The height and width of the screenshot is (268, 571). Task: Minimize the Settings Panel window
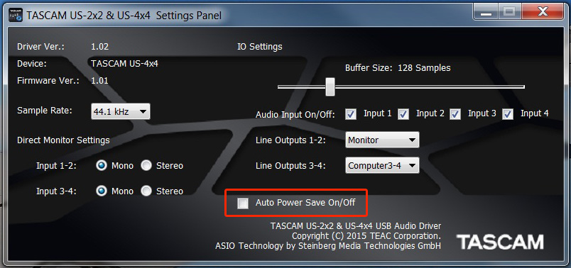[486, 12]
